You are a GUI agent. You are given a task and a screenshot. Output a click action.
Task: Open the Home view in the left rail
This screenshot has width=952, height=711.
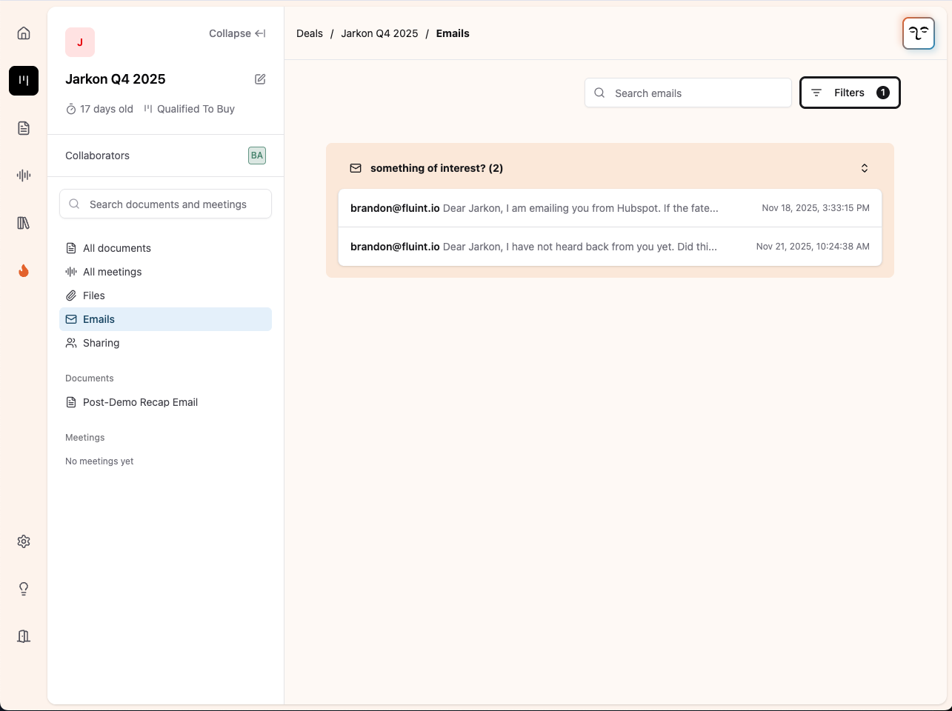click(23, 33)
